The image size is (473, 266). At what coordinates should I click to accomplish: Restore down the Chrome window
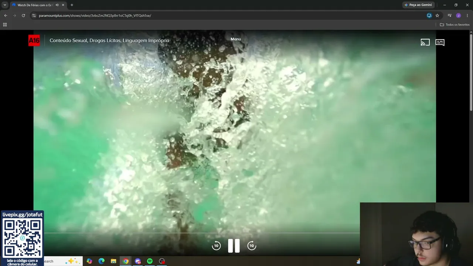[456, 5]
